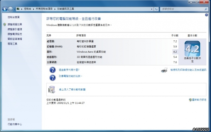211x132 pixels.
Task: Click the highlighted graphics subscore 4.2
Action: 175,52
